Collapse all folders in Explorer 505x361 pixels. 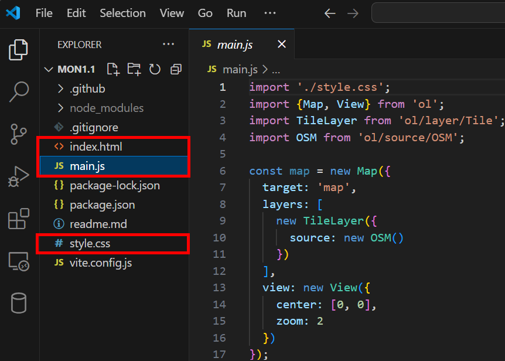[176, 69]
